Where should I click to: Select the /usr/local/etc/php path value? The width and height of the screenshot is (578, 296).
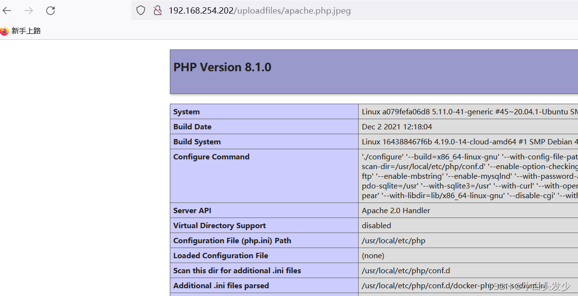[x=393, y=241]
